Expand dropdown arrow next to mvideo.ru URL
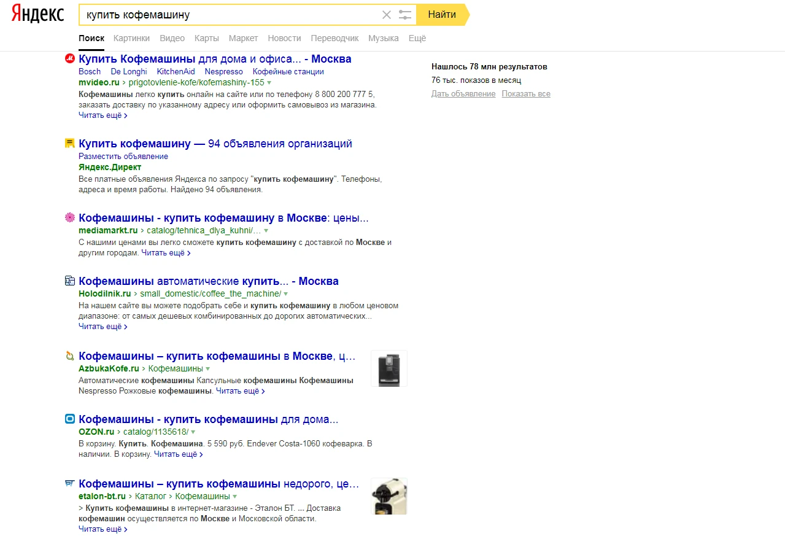This screenshot has width=785, height=536. (269, 82)
